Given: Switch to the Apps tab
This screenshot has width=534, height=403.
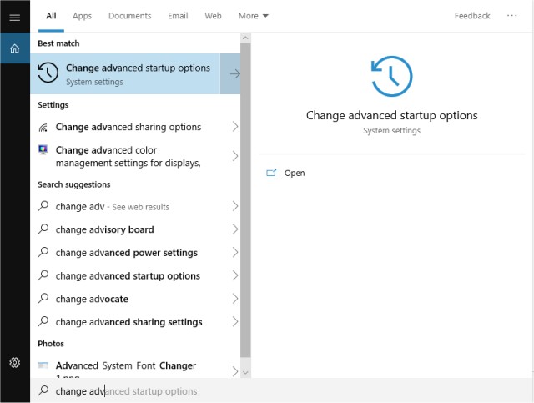Looking at the screenshot, I should 82,16.
